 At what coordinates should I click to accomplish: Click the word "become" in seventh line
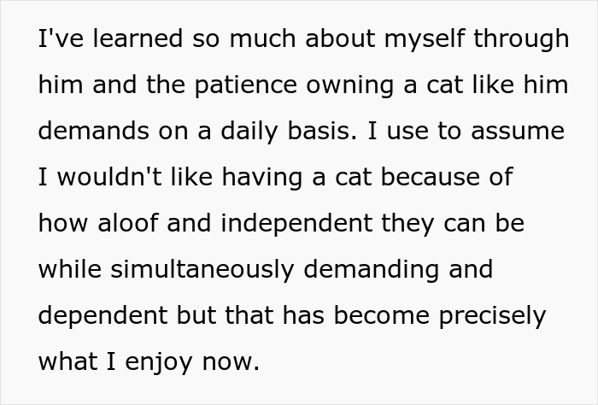pos(382,315)
